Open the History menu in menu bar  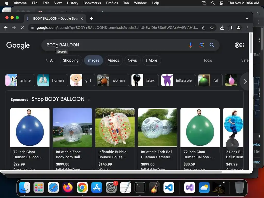(72, 3)
